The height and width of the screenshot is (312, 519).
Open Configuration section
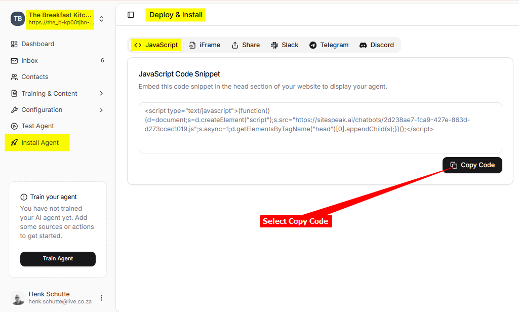(42, 109)
